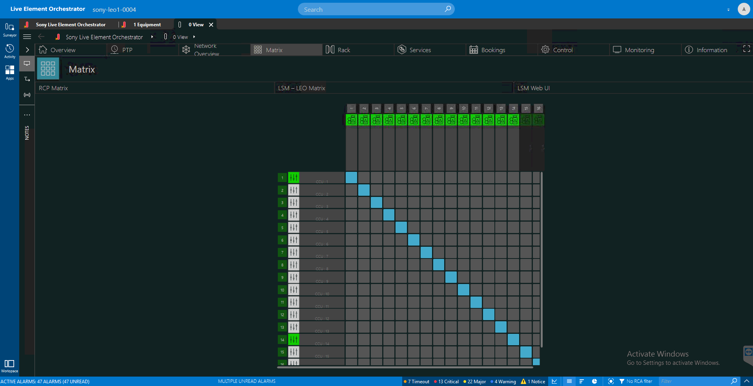Filter alarms by 13 Critical
This screenshot has width=753, height=386.
tap(447, 381)
